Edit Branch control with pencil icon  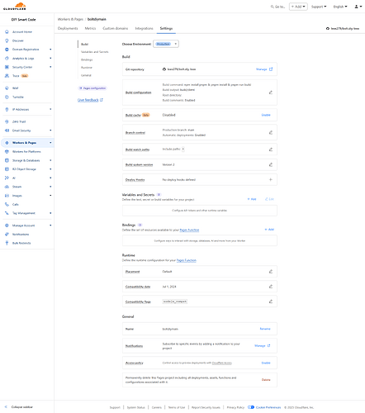[x=271, y=132]
